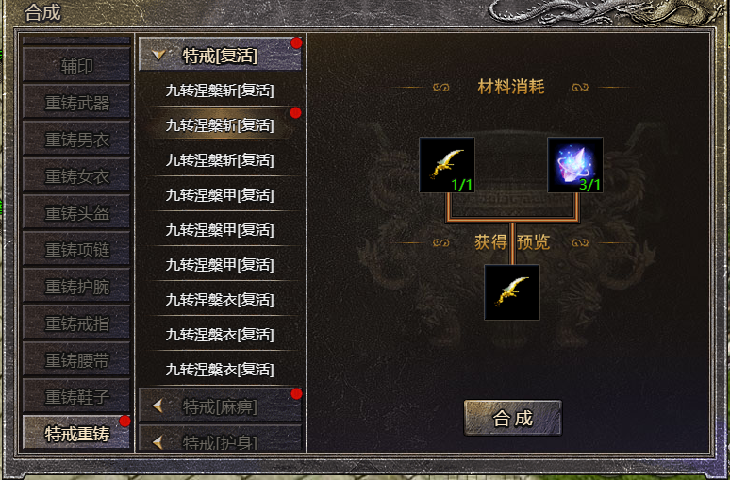
Task: Click the red dot on 特戒[麻痹] header
Action: point(296,394)
